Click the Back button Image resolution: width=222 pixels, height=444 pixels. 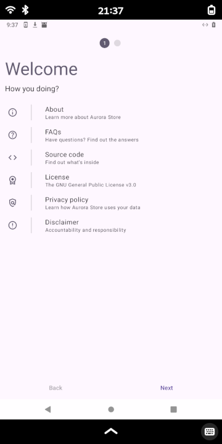tap(55, 388)
